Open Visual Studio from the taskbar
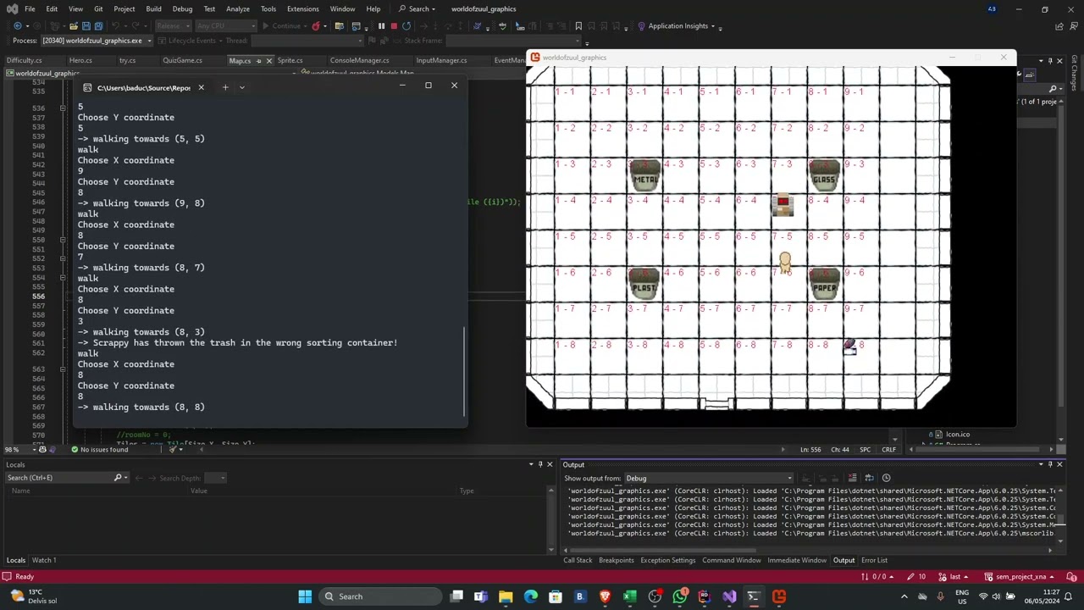1084x610 pixels. click(729, 596)
